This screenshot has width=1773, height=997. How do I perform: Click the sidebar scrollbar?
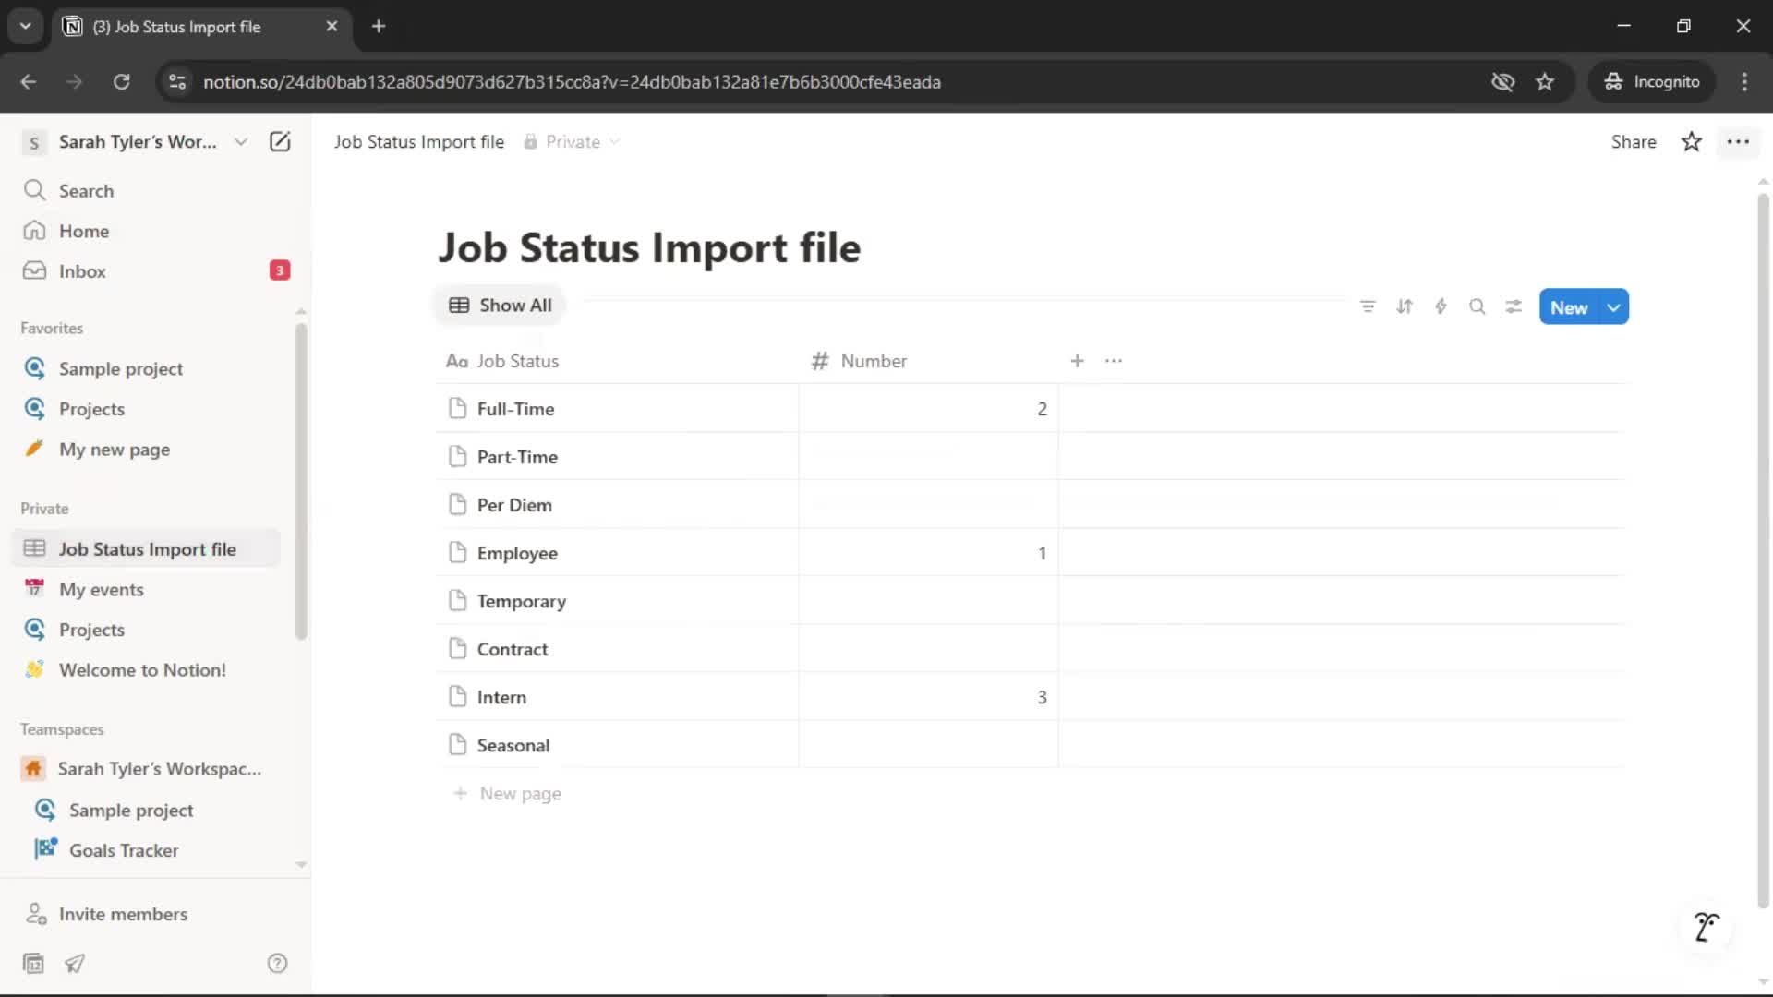tap(300, 480)
